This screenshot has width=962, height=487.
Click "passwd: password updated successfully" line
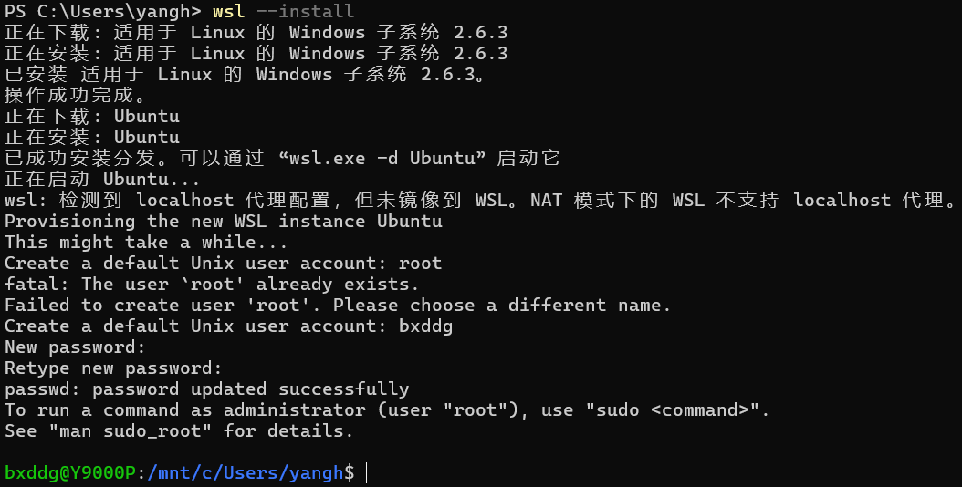[207, 389]
